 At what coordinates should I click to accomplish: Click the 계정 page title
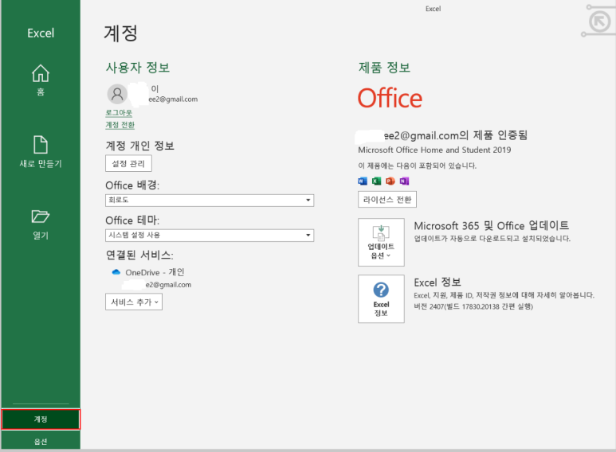pos(120,33)
